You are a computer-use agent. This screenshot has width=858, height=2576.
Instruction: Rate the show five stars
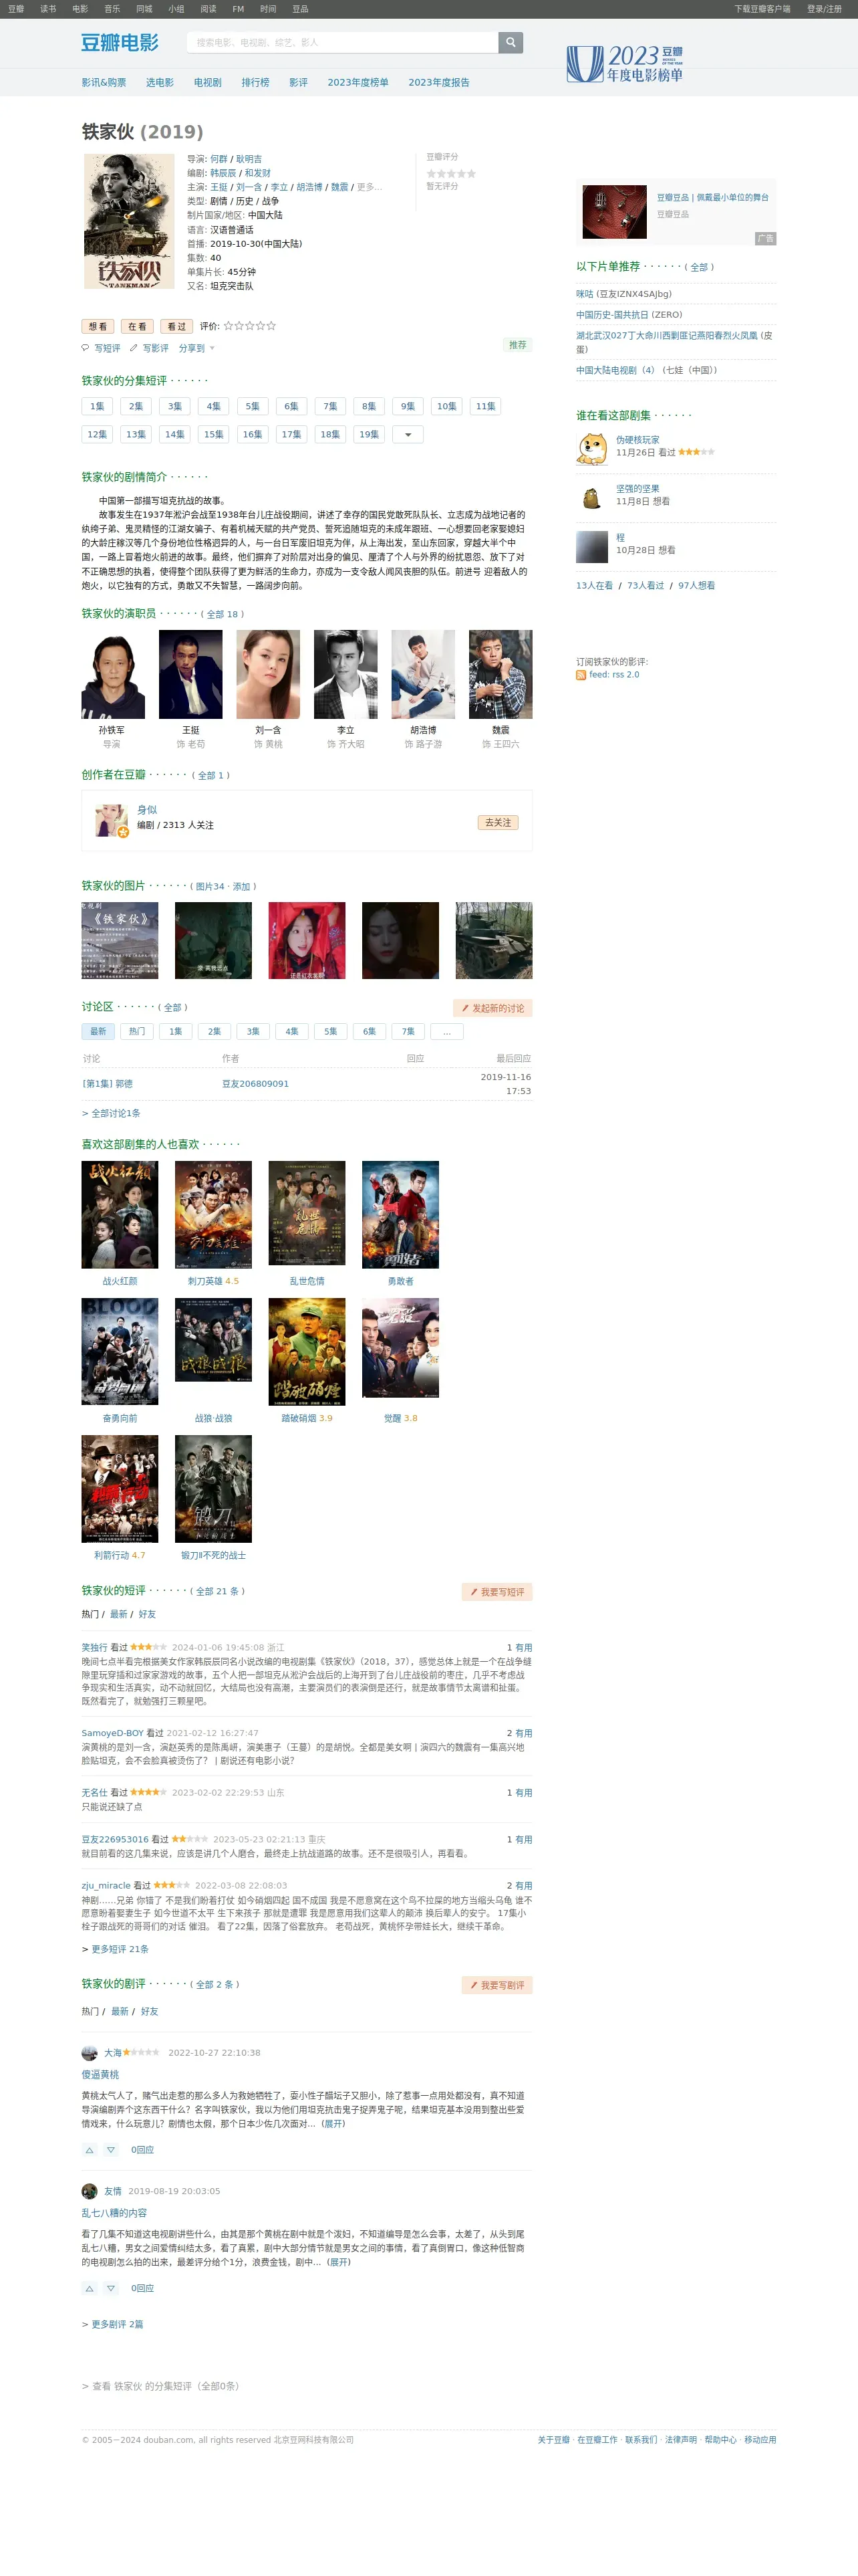[272, 326]
